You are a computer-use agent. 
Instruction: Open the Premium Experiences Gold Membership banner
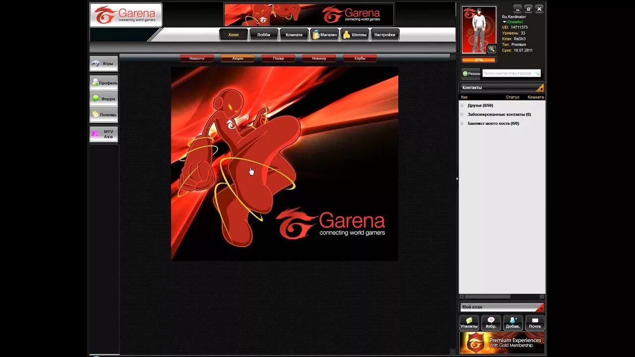click(x=502, y=343)
